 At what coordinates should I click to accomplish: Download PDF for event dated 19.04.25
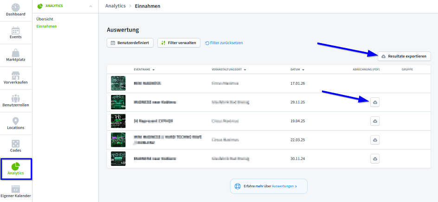pos(375,121)
